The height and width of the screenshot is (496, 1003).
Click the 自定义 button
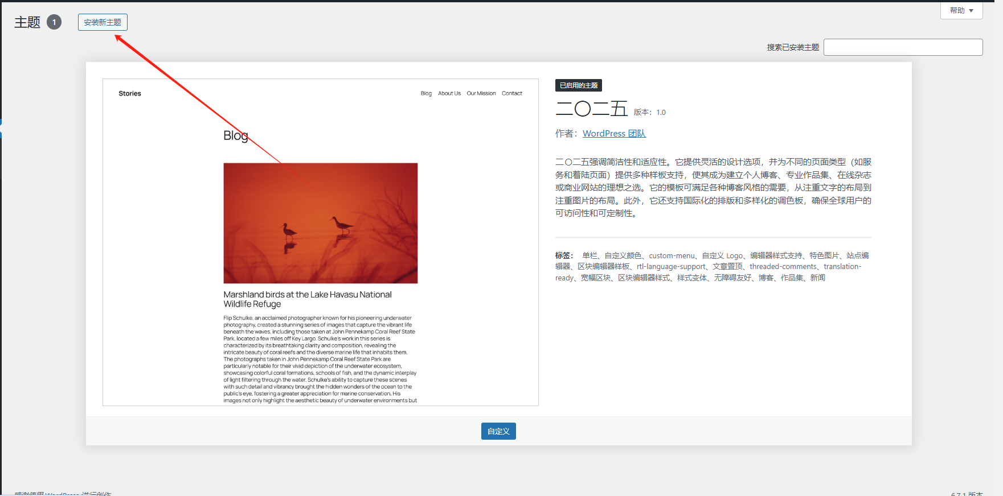click(x=498, y=431)
